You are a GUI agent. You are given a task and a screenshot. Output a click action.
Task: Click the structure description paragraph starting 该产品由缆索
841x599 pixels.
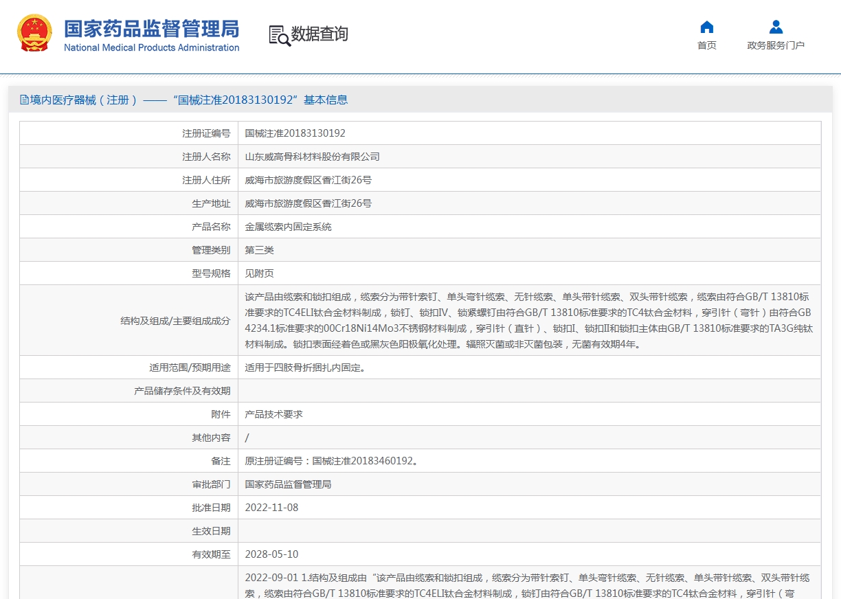click(x=529, y=321)
